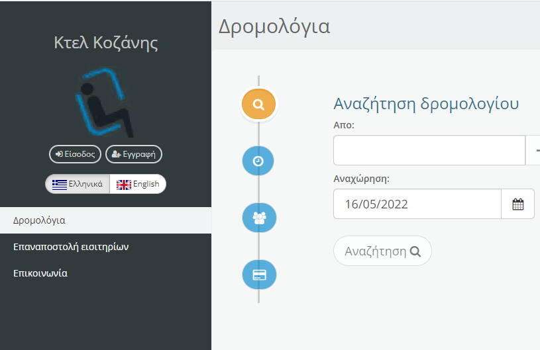The image size is (540, 350).
Task: Open the Δρομολόγια menu item
Action: 106,220
